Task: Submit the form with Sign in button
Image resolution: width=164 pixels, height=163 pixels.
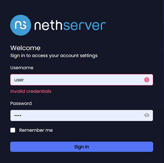Action: point(82,147)
